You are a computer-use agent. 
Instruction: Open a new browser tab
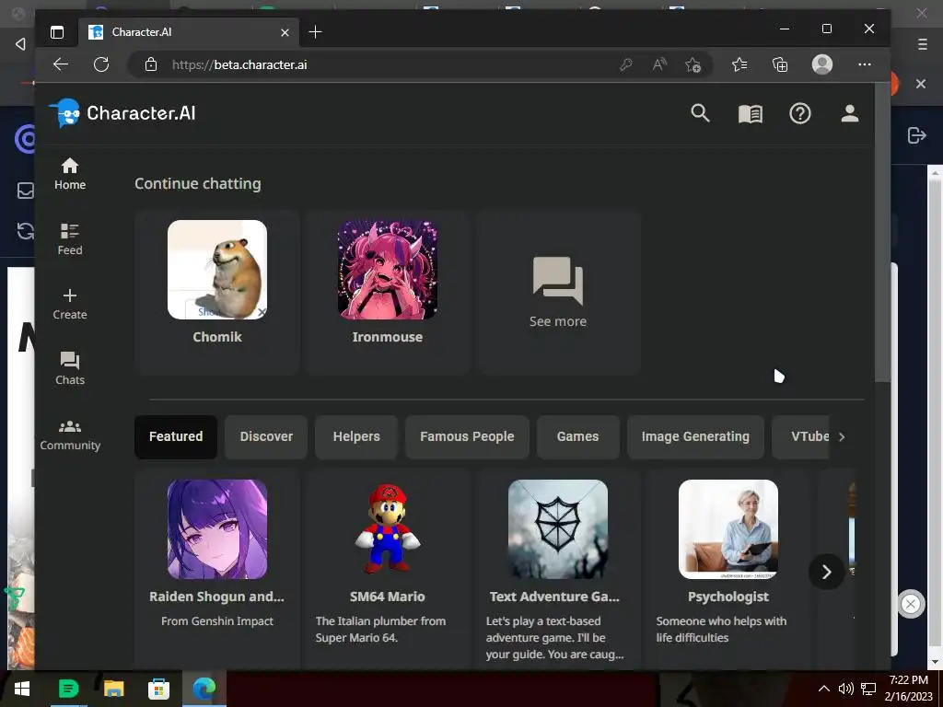pos(315,32)
